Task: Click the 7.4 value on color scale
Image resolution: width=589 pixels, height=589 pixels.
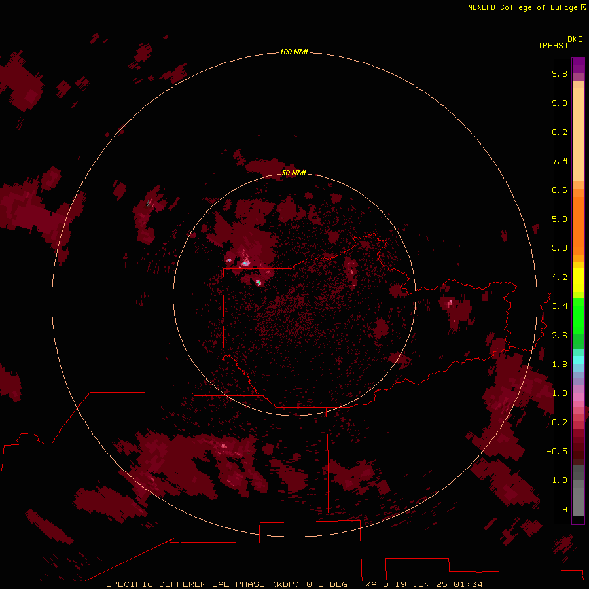Action: pos(560,161)
